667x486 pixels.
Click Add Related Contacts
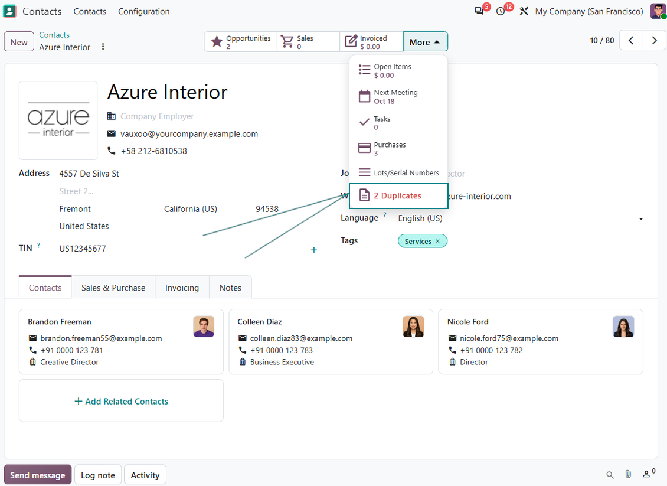(121, 402)
